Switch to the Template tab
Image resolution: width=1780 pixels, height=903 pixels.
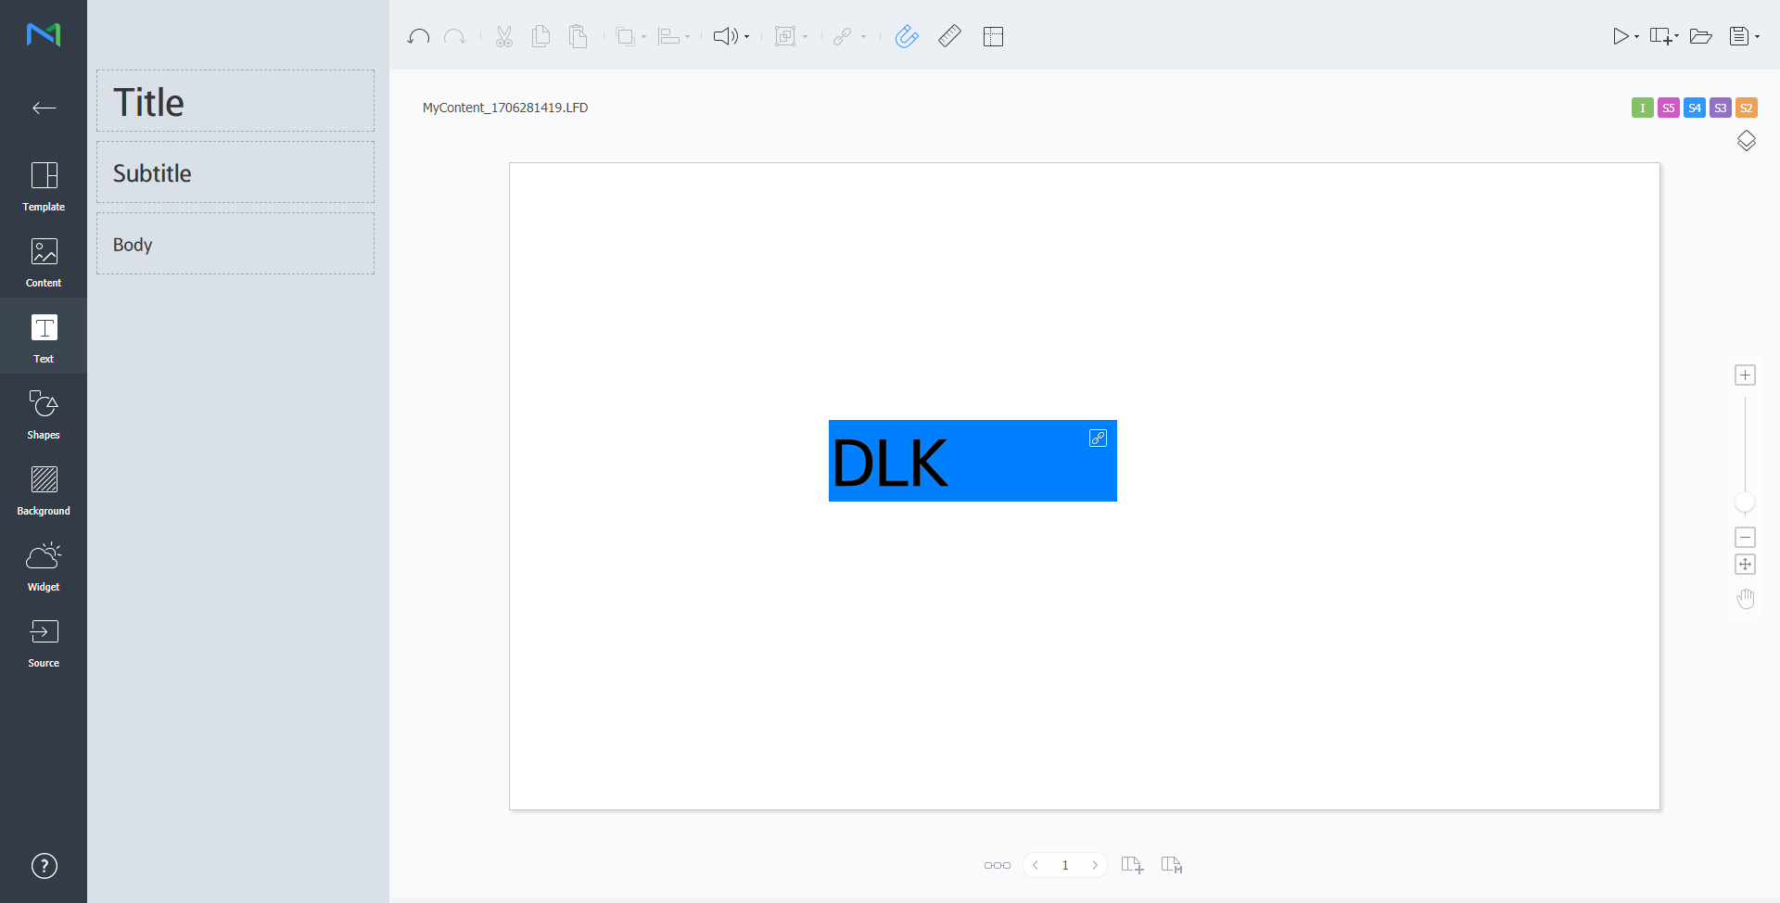[x=44, y=185]
